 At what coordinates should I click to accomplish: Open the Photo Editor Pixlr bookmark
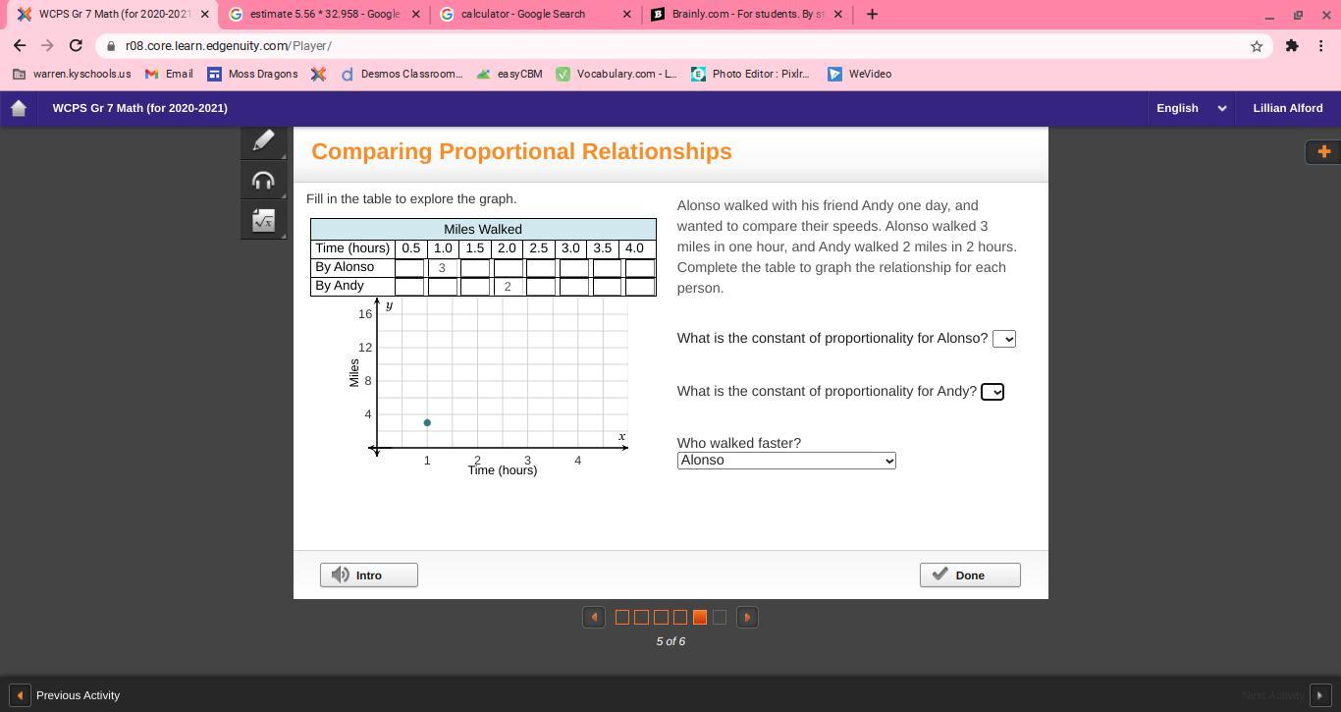click(x=751, y=74)
